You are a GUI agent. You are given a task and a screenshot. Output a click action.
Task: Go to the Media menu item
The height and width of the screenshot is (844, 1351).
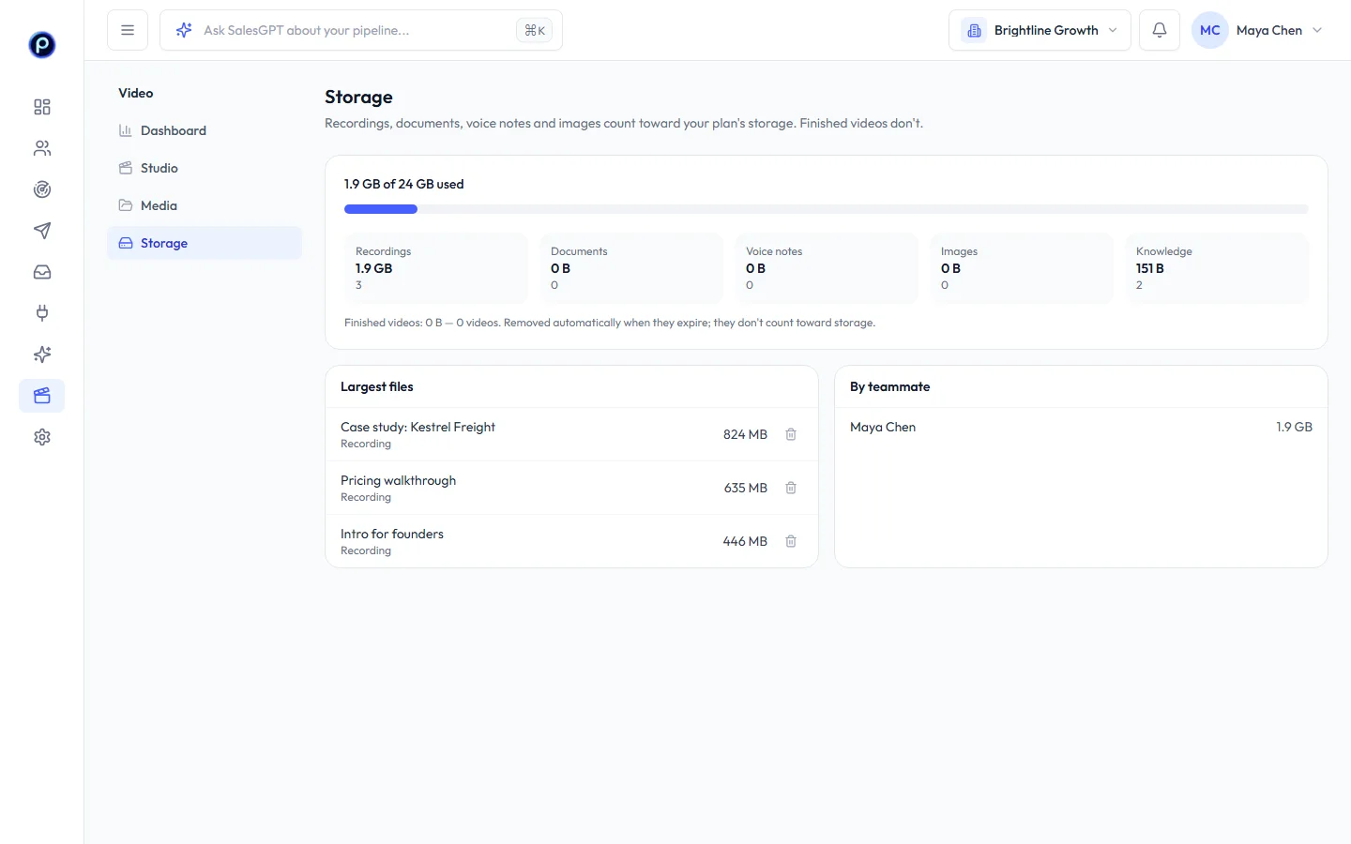(x=205, y=205)
